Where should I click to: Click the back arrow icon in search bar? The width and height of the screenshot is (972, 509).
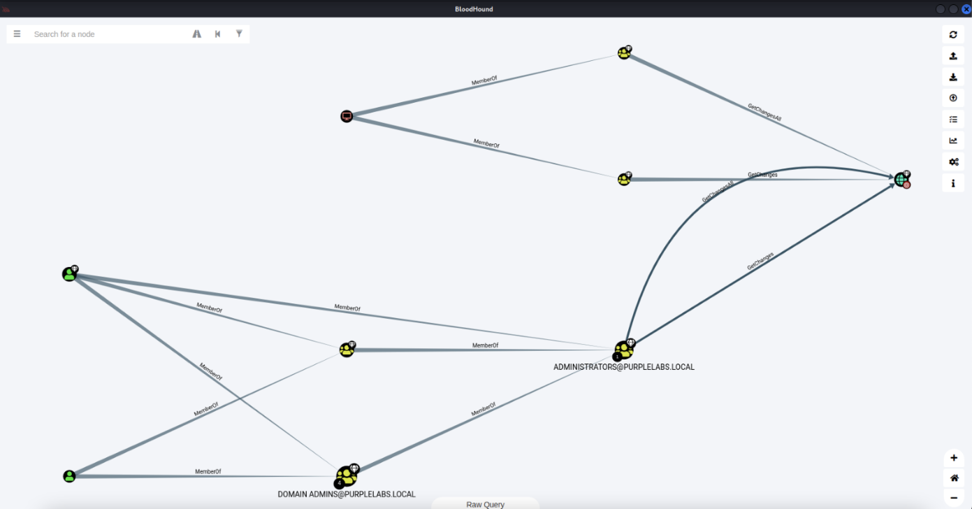[218, 34]
